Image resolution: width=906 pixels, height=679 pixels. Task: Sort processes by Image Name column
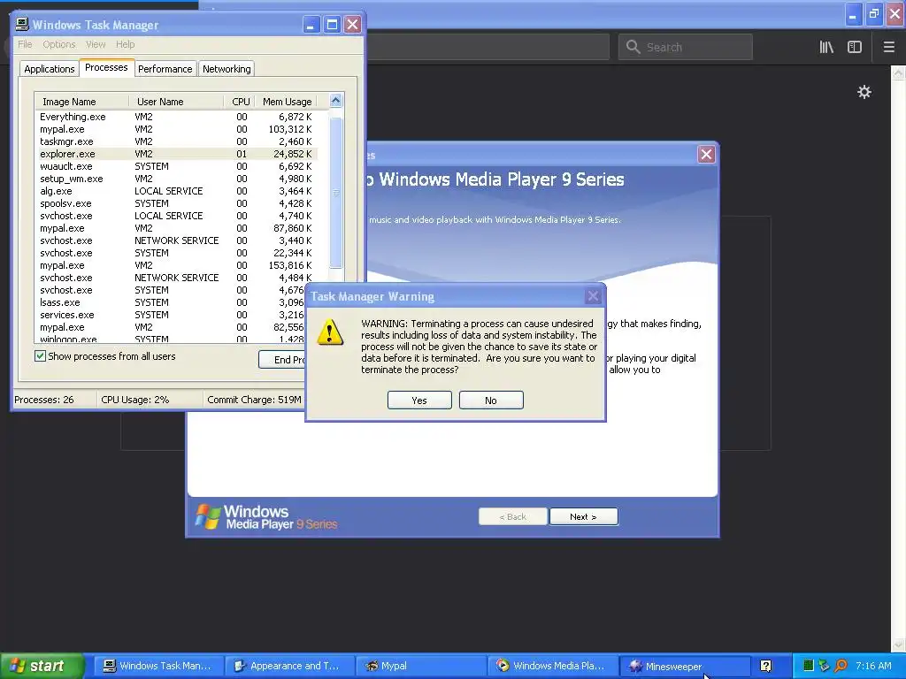tap(81, 102)
